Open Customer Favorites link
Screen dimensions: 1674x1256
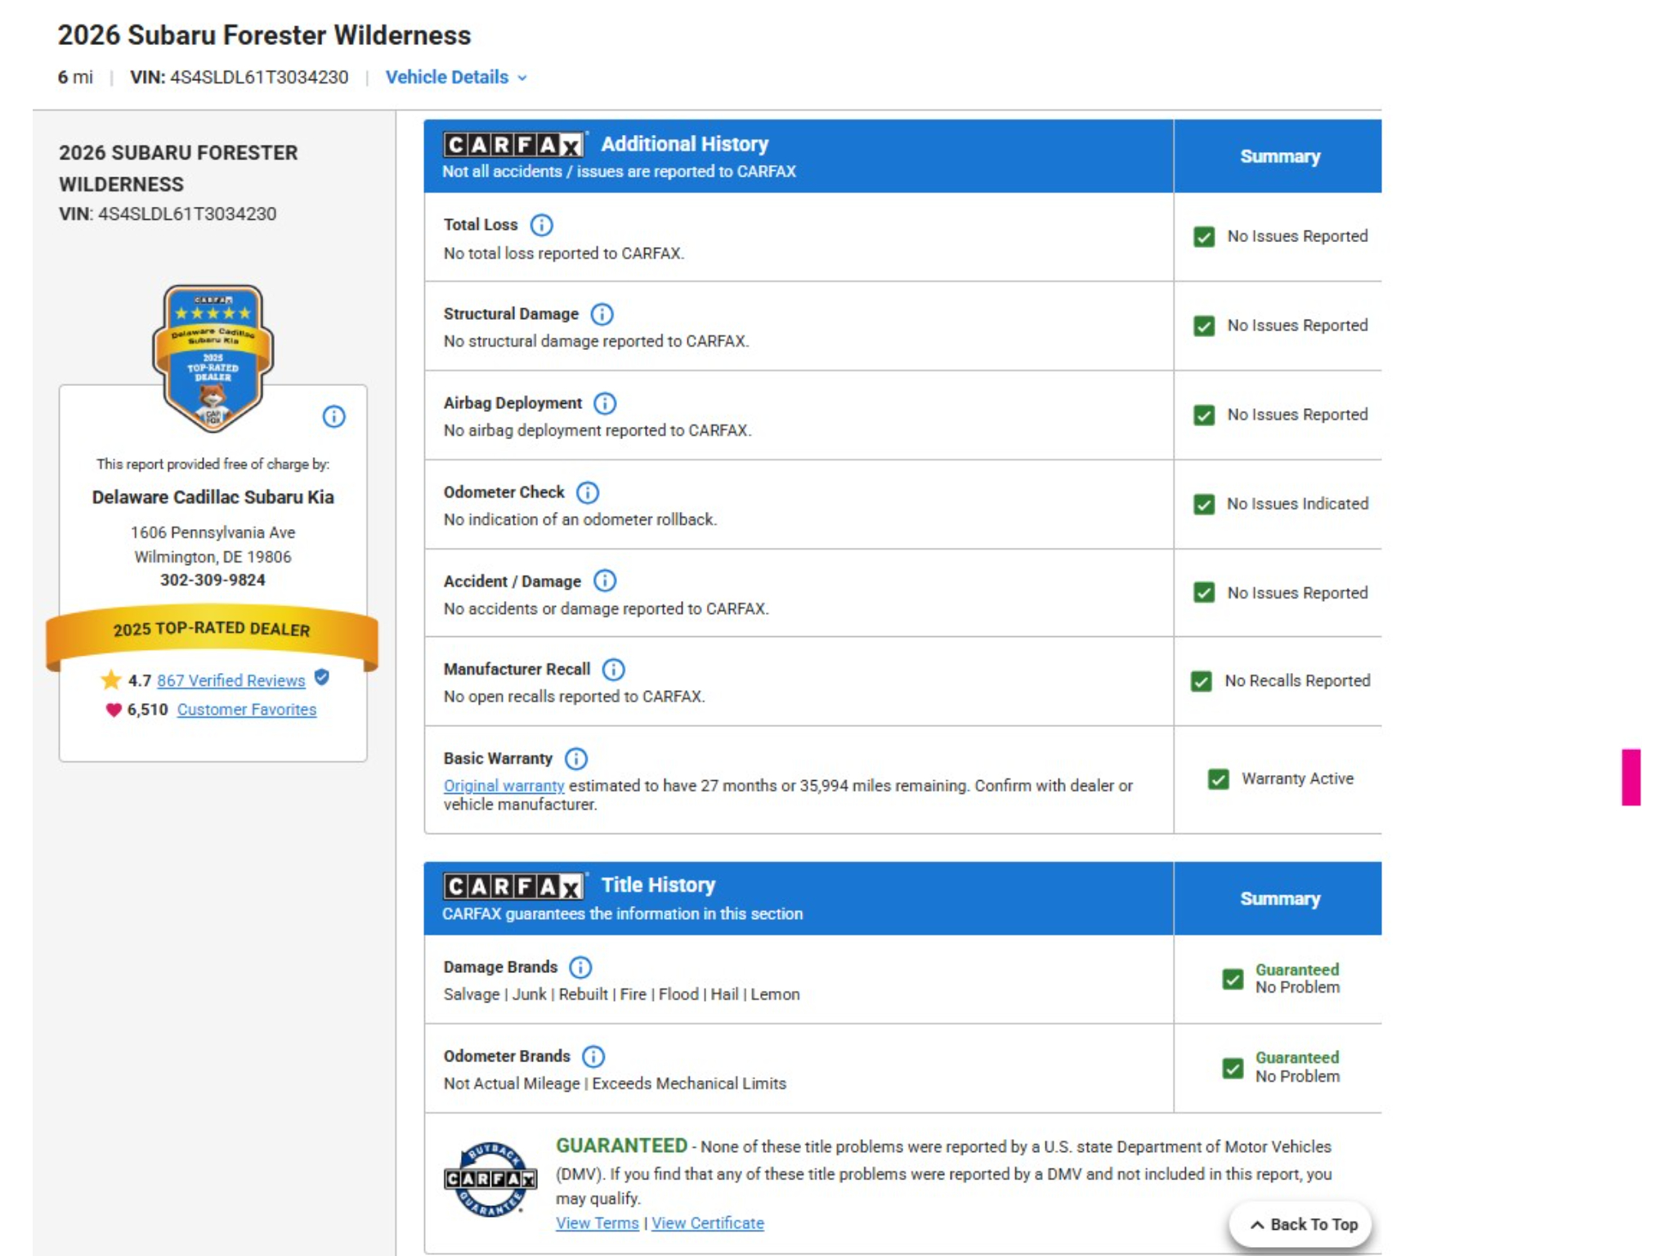247,710
